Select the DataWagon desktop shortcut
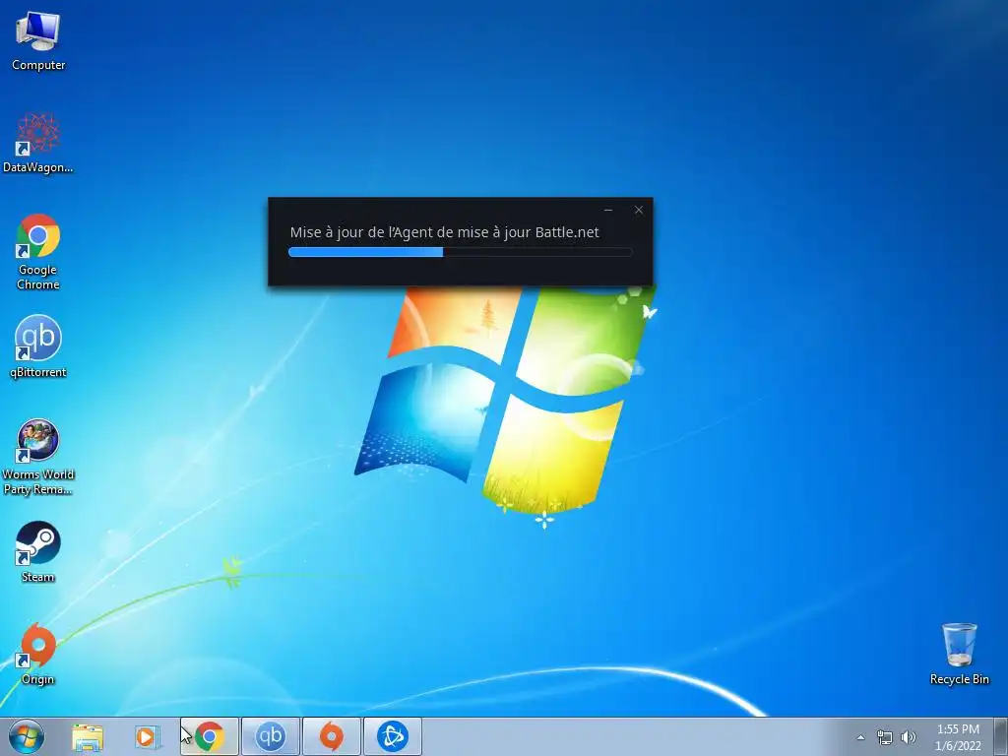This screenshot has height=756, width=1008. tap(38, 143)
